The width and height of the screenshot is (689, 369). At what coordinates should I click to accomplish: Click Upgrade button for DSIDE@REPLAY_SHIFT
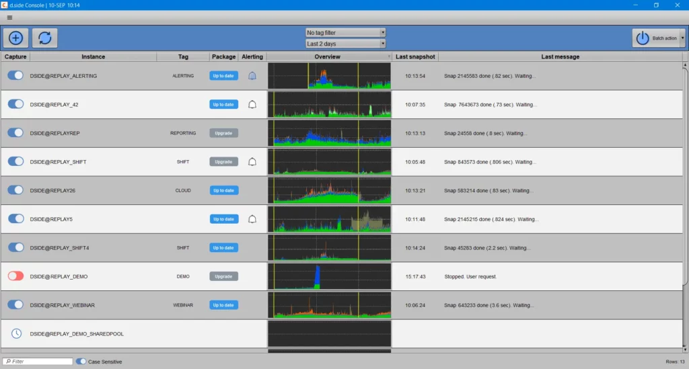tap(223, 162)
